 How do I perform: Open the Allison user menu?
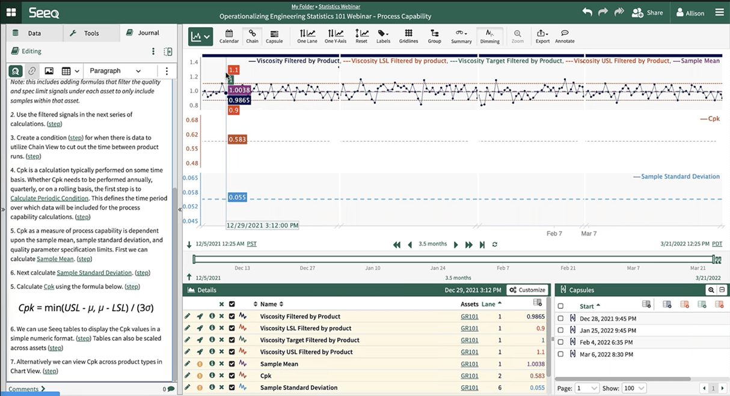690,13
